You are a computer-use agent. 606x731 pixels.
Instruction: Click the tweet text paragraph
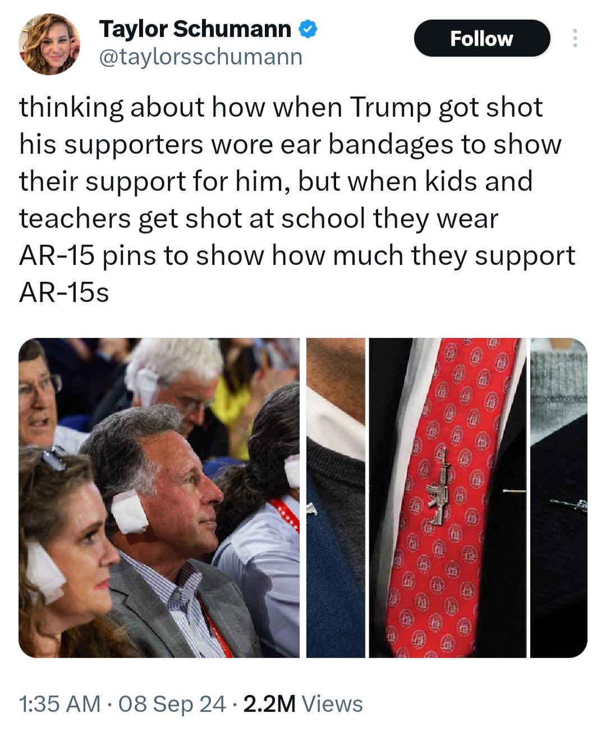click(x=297, y=199)
